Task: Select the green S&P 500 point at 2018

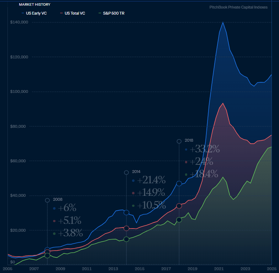Action: 179,220
